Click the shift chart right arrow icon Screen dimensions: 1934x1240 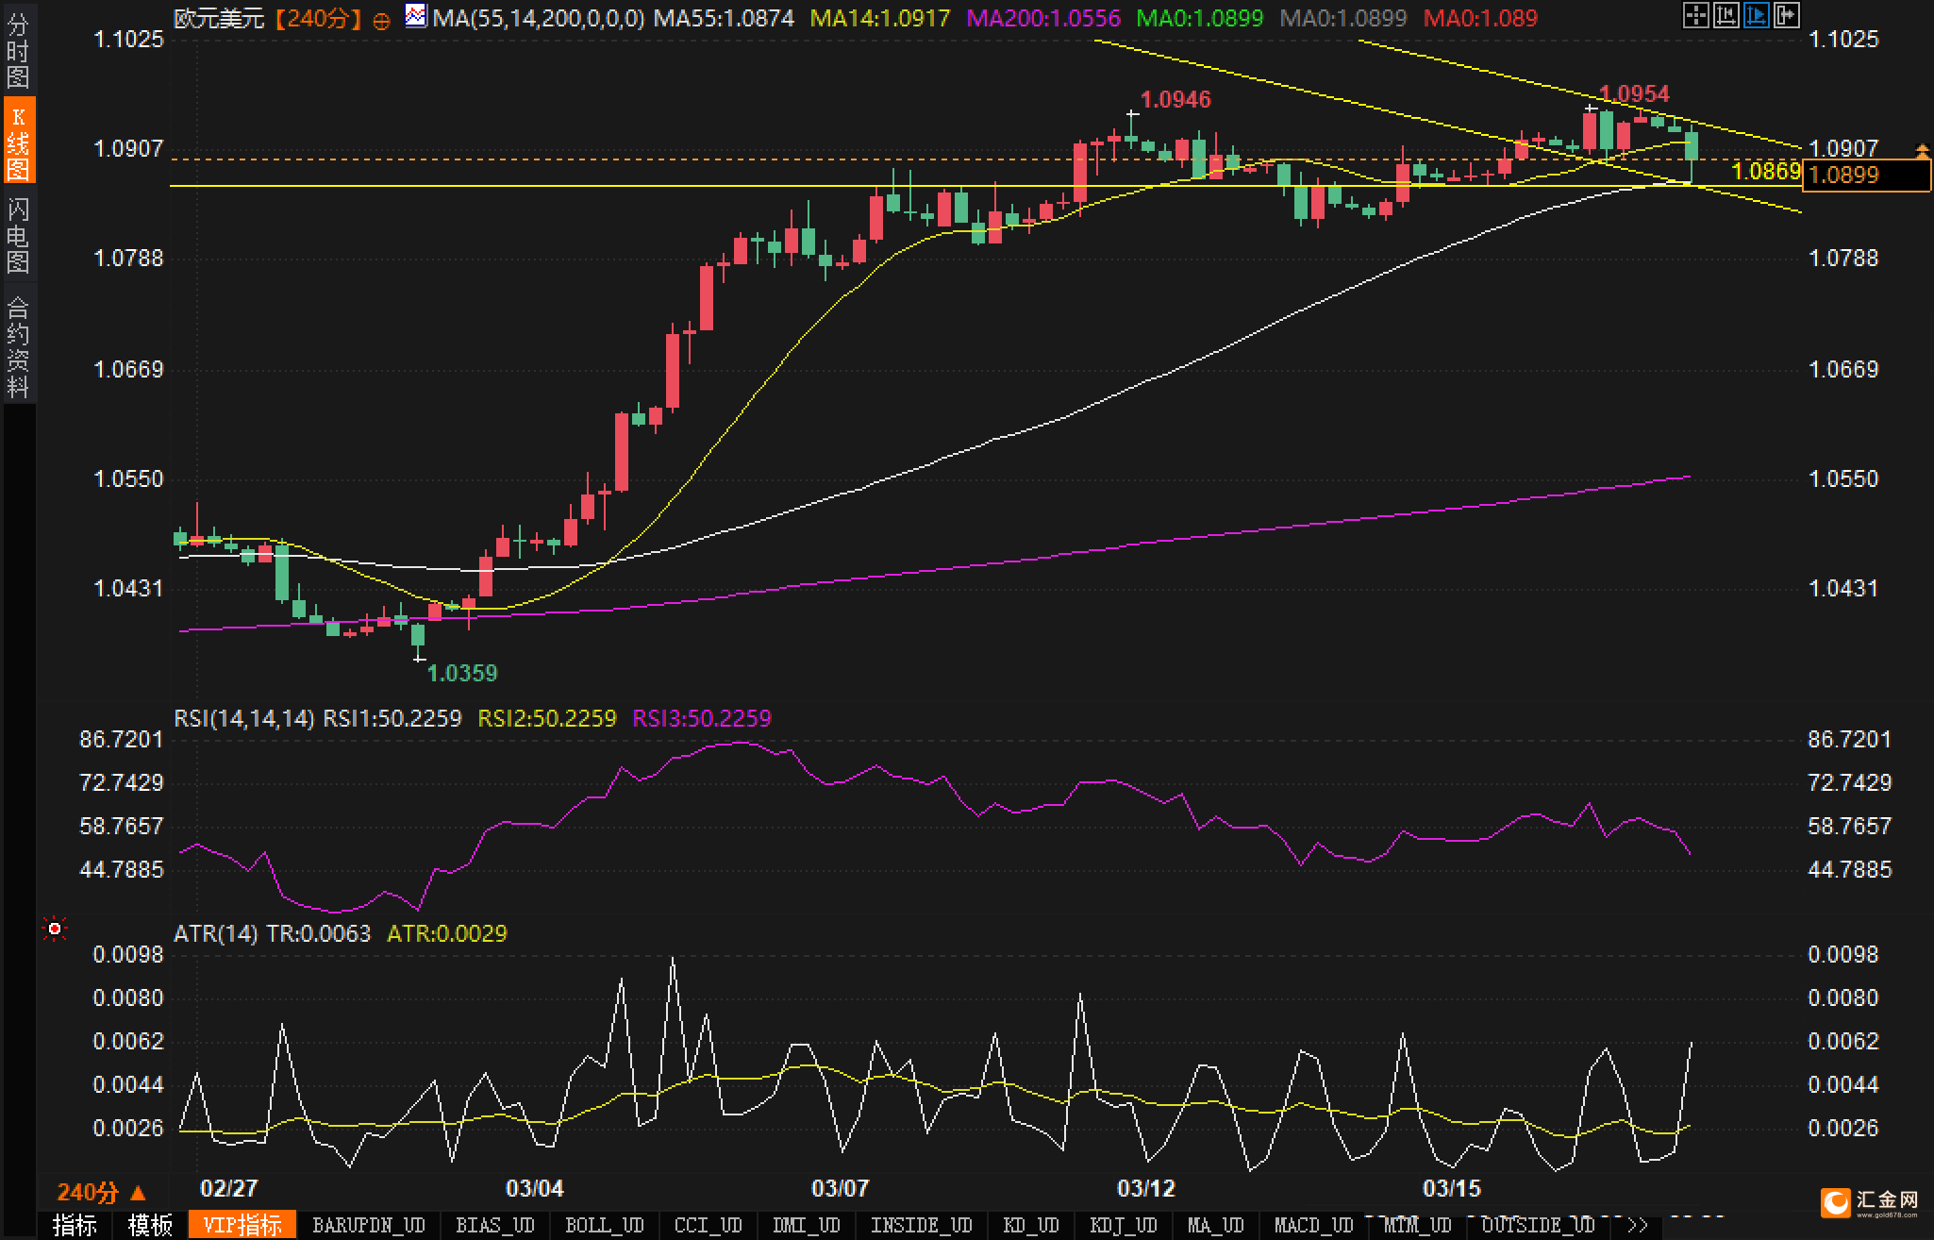pos(1787,15)
